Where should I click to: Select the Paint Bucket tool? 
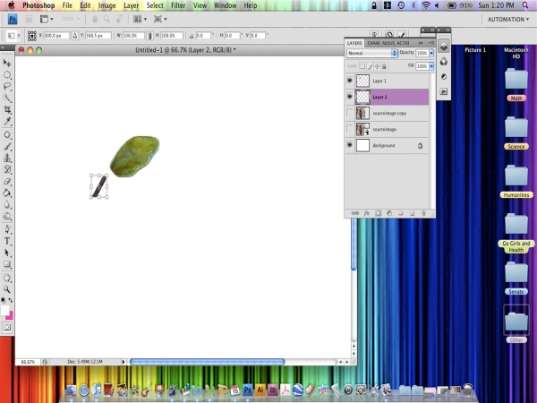(7, 193)
